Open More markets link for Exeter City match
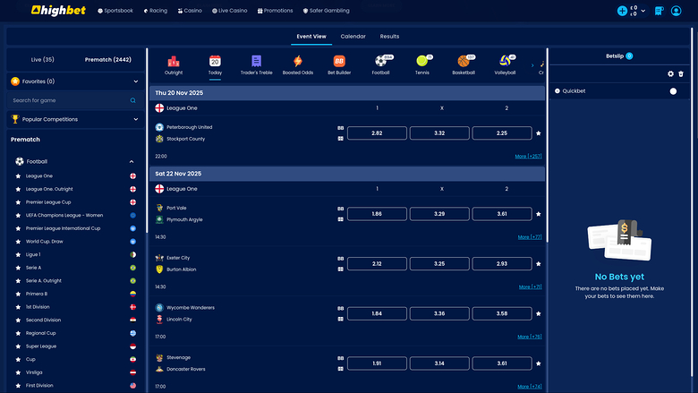 coord(530,287)
